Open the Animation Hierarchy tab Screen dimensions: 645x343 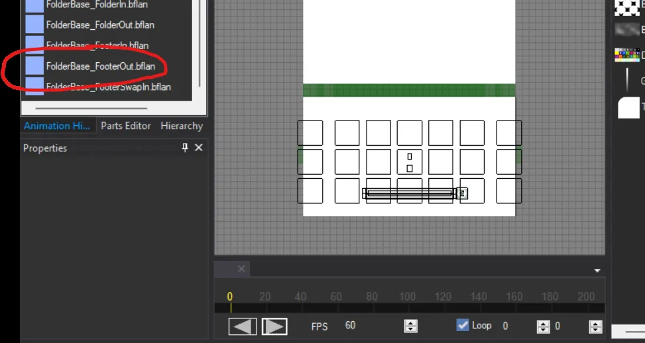point(56,126)
